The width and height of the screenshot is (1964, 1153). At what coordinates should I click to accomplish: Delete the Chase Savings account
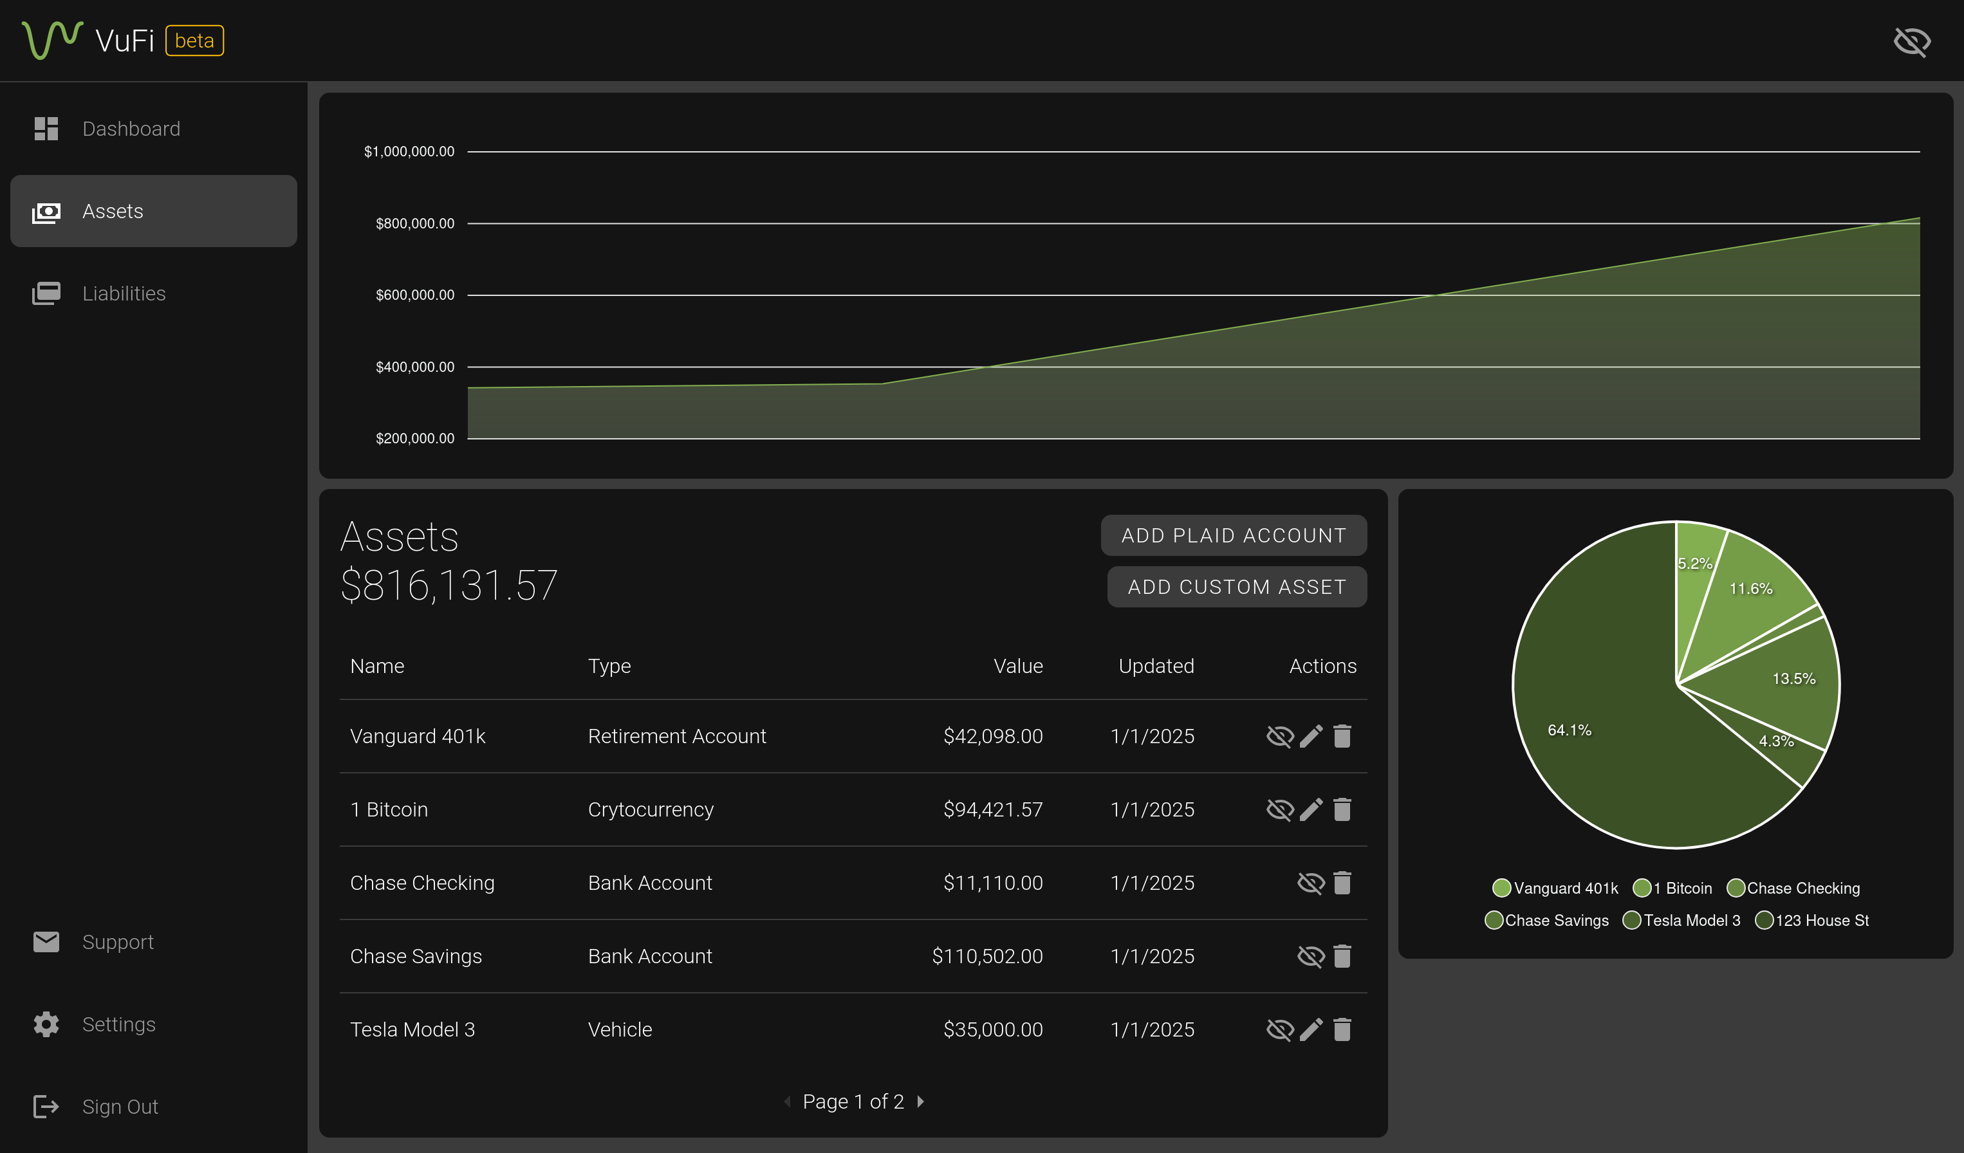(x=1342, y=956)
